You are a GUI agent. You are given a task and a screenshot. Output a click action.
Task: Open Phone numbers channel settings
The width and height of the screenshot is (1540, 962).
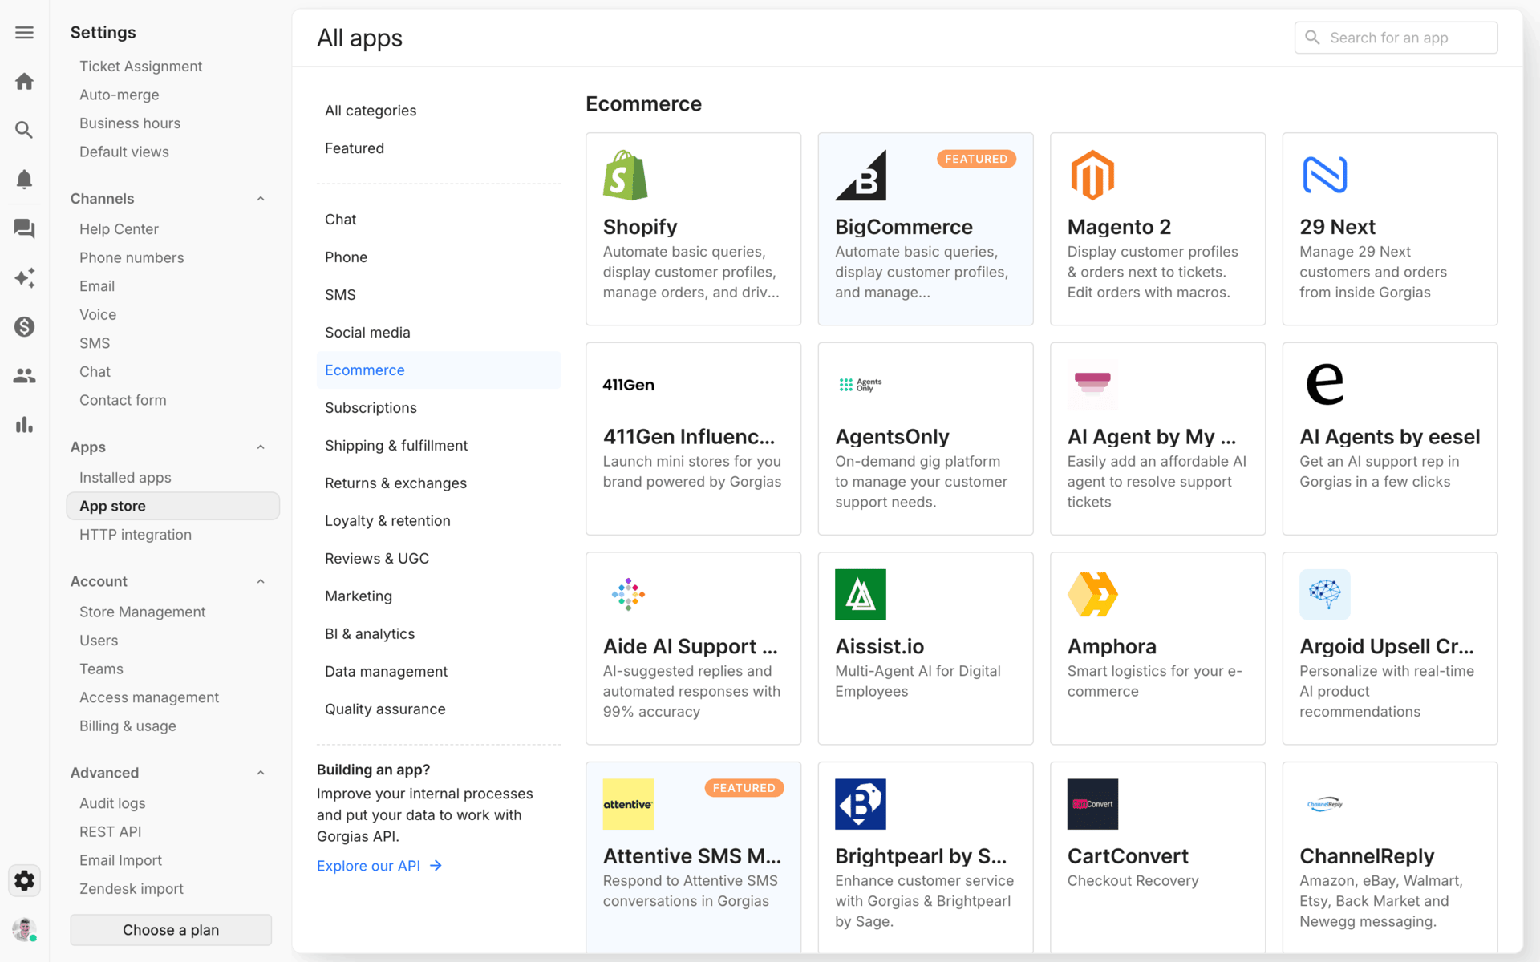[172, 258]
